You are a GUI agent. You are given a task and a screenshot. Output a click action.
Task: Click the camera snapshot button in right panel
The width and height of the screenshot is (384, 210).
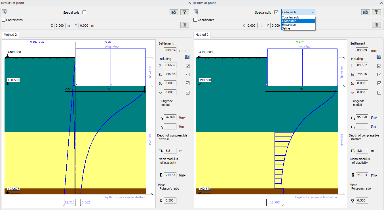366,12
